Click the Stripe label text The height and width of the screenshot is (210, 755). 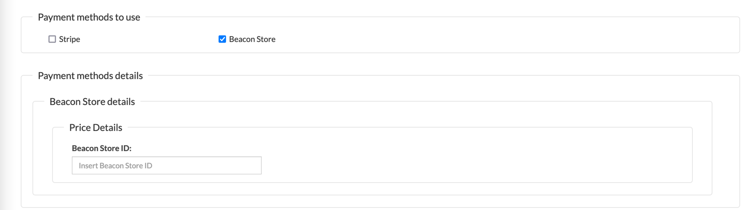point(70,39)
